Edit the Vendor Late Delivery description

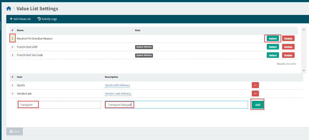pyautogui.click(x=118, y=94)
